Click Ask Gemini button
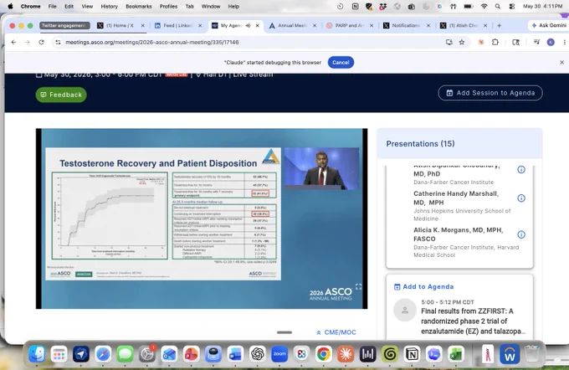This screenshot has height=370, width=569. coord(549,25)
